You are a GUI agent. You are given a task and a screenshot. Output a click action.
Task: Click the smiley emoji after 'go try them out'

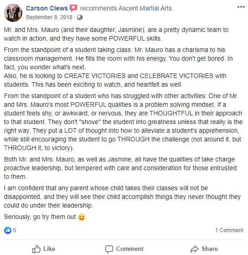(82, 217)
